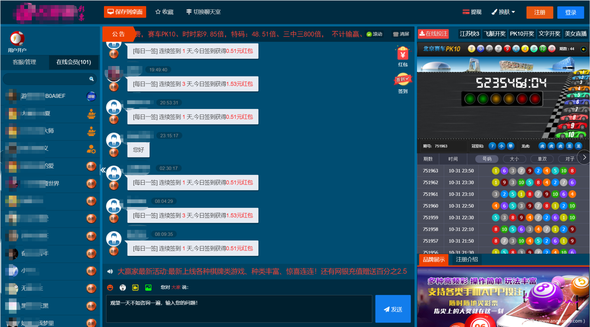This screenshot has height=327, width=590.
Task: Click the 会员 badge on the 爱 row
Action: pyautogui.click(x=91, y=166)
